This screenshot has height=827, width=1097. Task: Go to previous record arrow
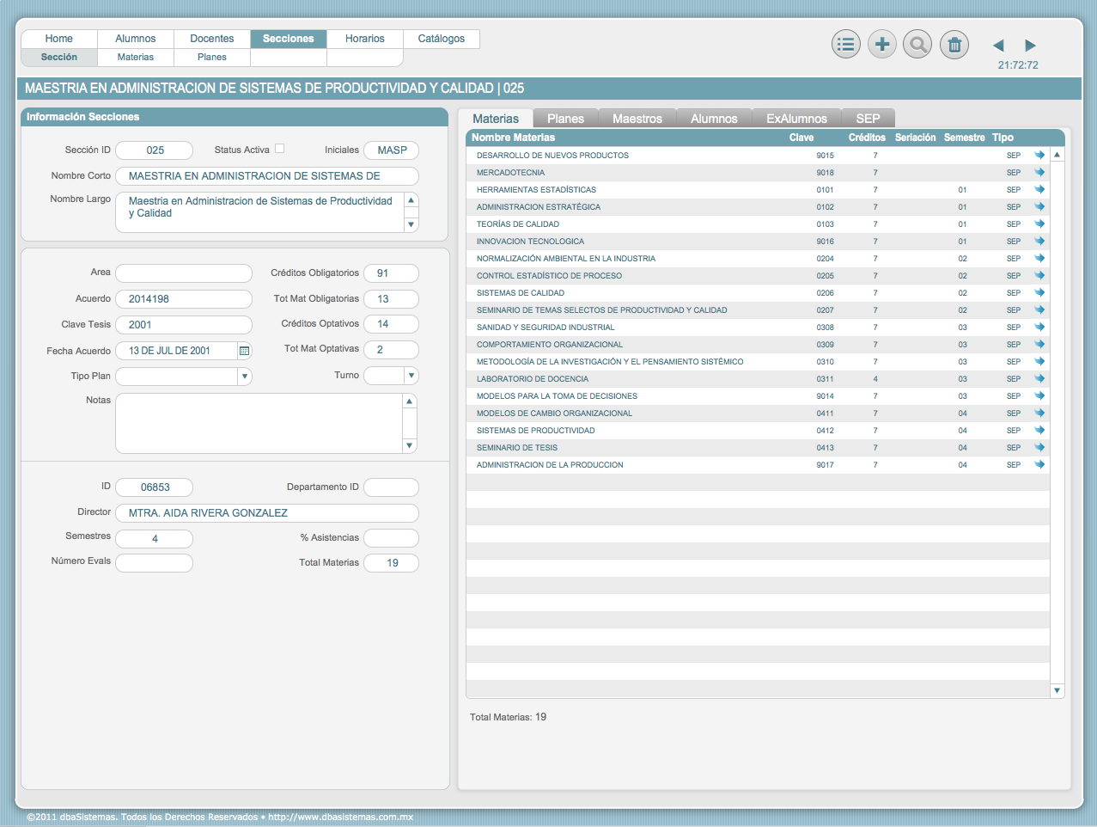(998, 46)
